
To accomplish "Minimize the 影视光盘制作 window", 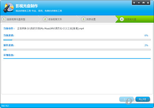I will (x=139, y=3).
